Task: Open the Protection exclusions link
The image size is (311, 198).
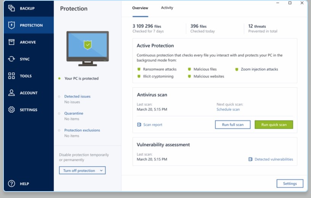Action: (82, 130)
